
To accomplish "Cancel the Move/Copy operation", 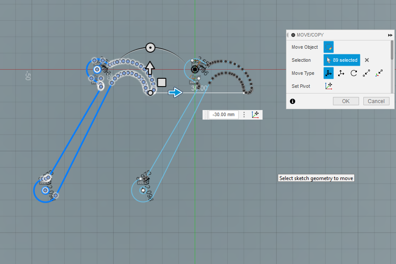I will pos(376,101).
